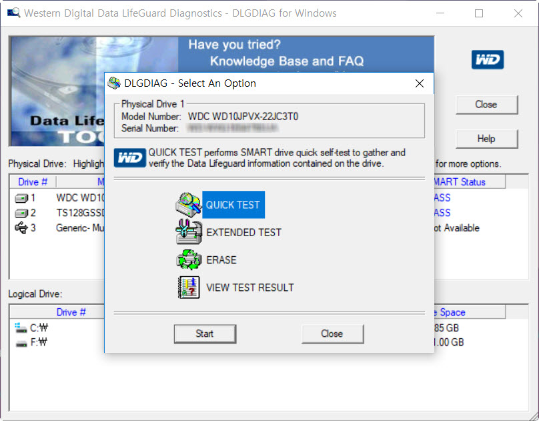539x421 pixels.
Task: Click model number WDC WD10JPVX-22JC3T0
Action: (243, 117)
